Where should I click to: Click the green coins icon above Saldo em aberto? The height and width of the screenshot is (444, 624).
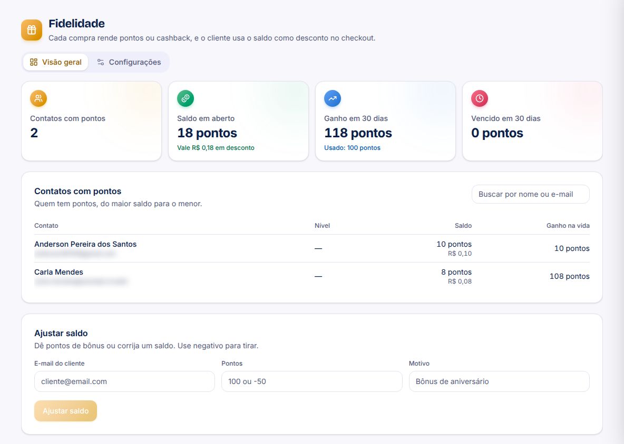point(186,98)
